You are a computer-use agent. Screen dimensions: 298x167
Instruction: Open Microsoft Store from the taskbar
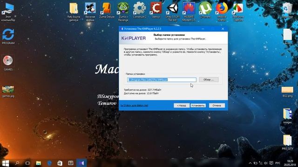click(x=60, y=163)
